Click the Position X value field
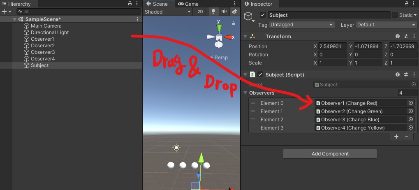 333,46
